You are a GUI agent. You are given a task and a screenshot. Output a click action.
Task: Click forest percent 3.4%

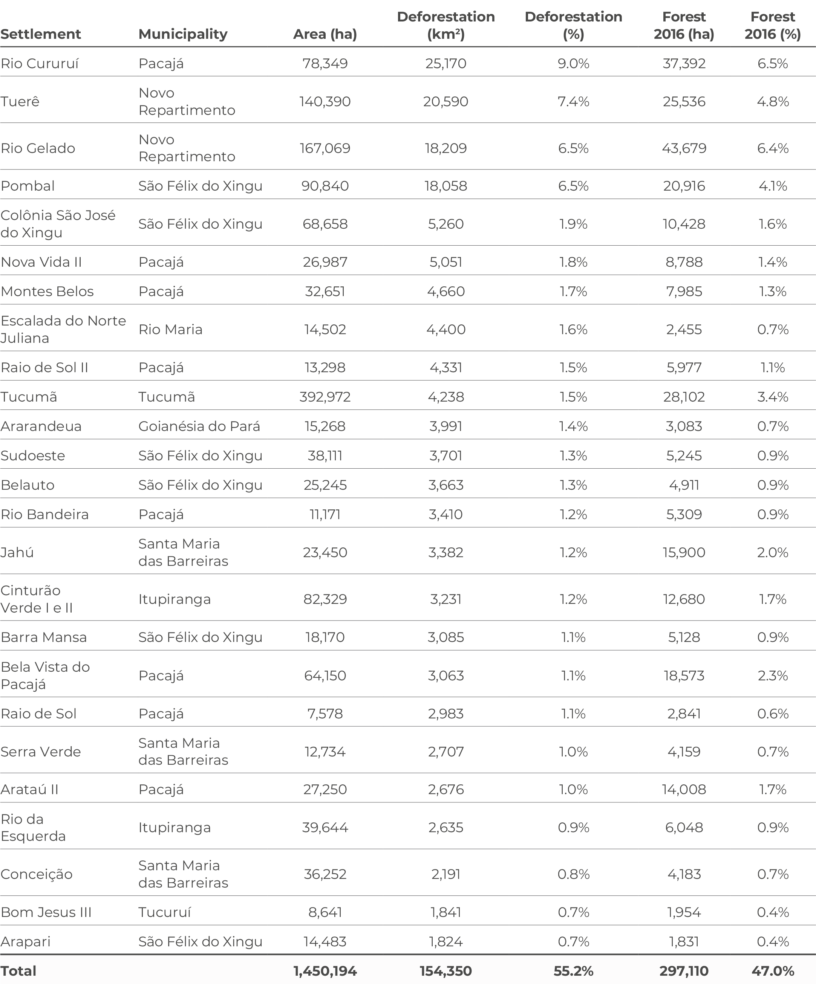point(772,397)
